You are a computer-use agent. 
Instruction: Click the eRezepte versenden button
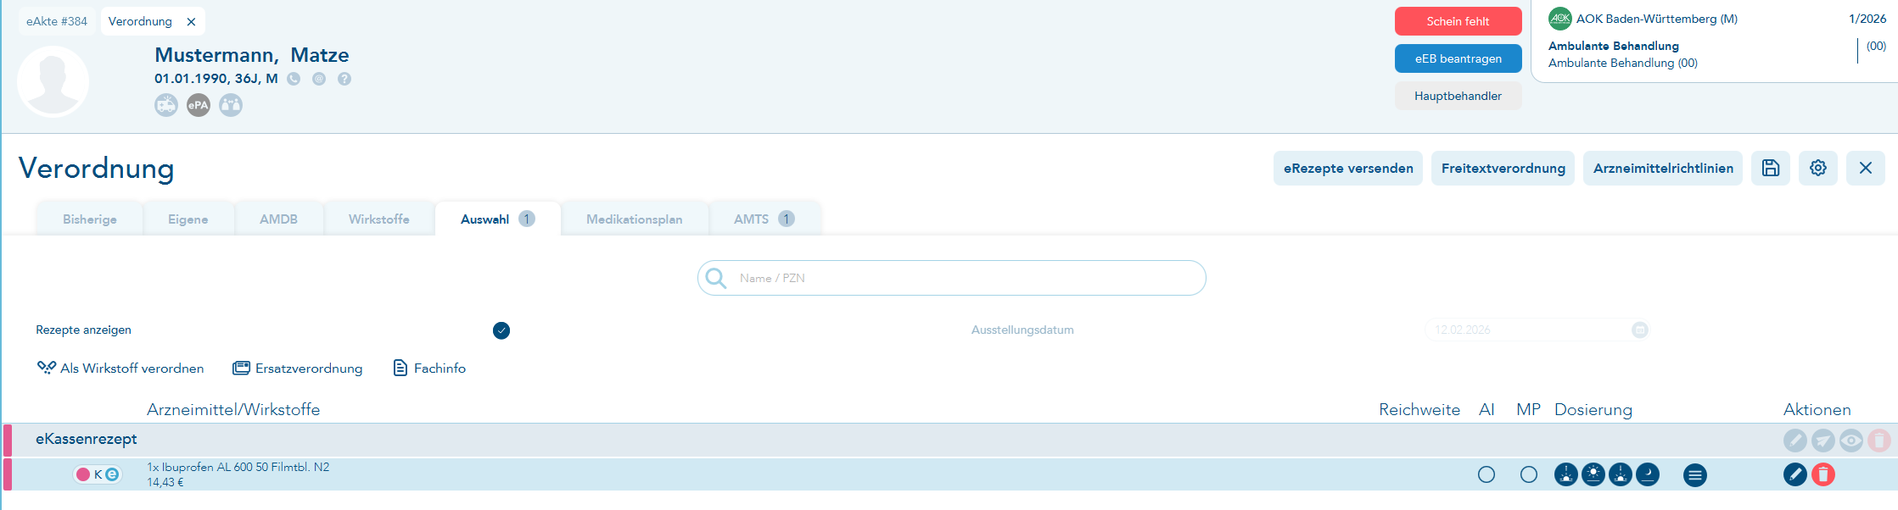[1347, 168]
